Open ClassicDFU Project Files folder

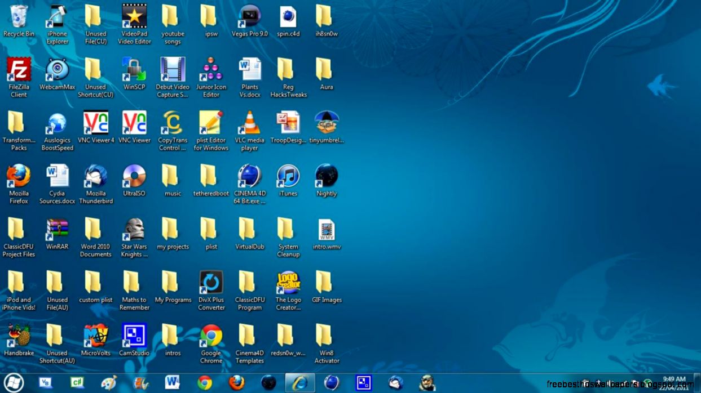click(x=19, y=238)
